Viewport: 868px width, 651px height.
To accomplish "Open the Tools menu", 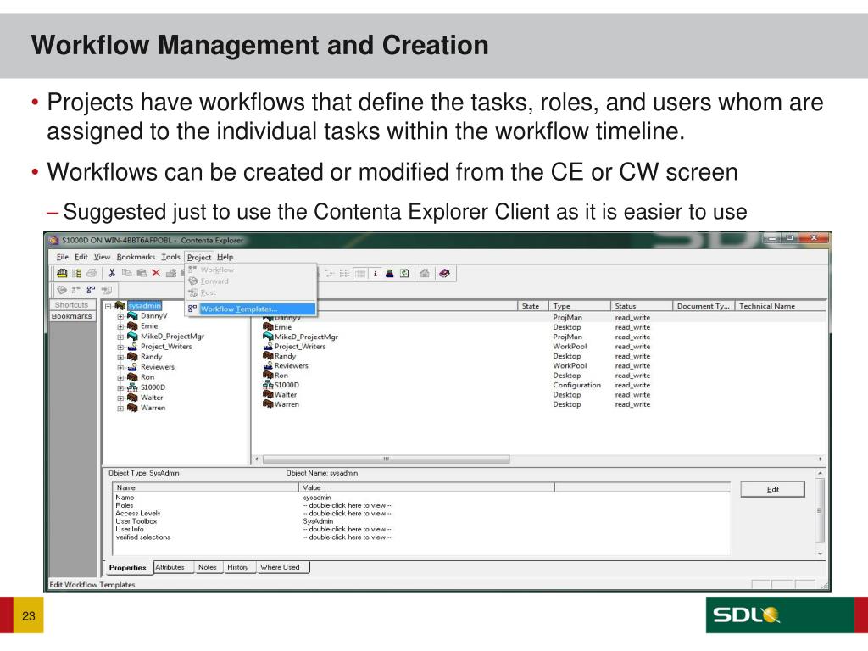I will pos(170,257).
